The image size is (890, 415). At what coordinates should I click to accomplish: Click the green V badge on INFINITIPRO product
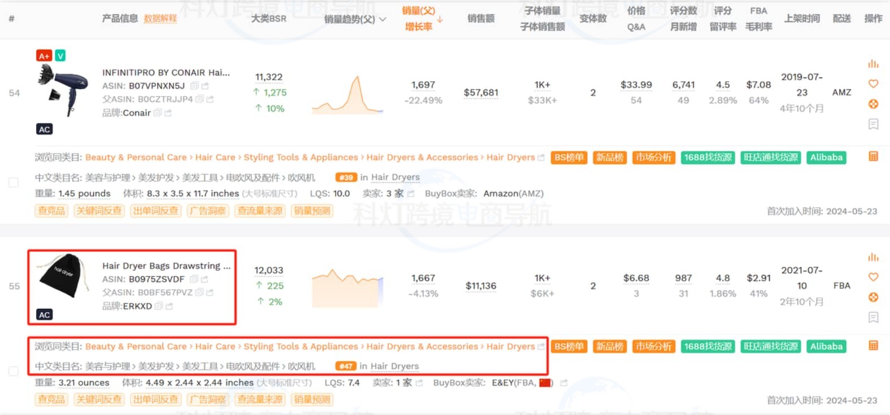click(60, 55)
